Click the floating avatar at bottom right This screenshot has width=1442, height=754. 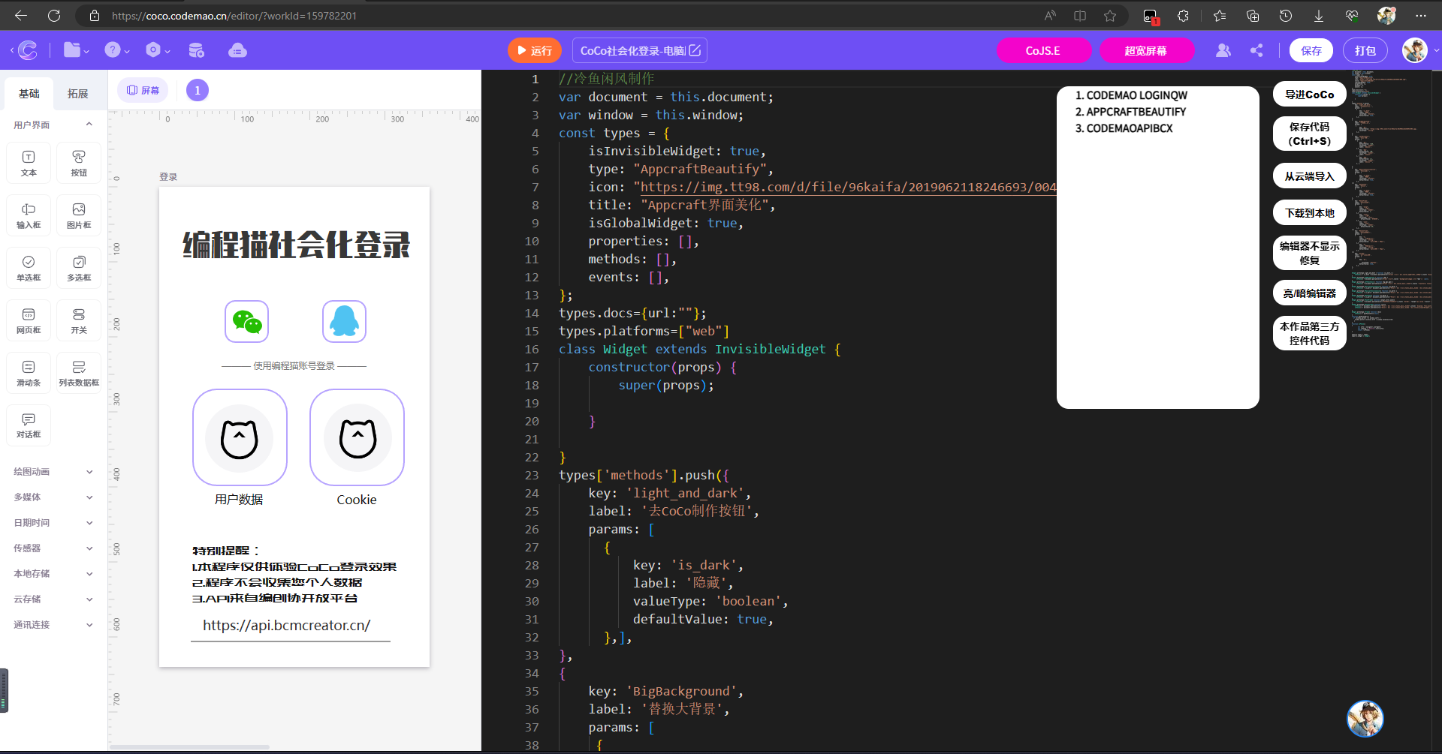coord(1365,719)
